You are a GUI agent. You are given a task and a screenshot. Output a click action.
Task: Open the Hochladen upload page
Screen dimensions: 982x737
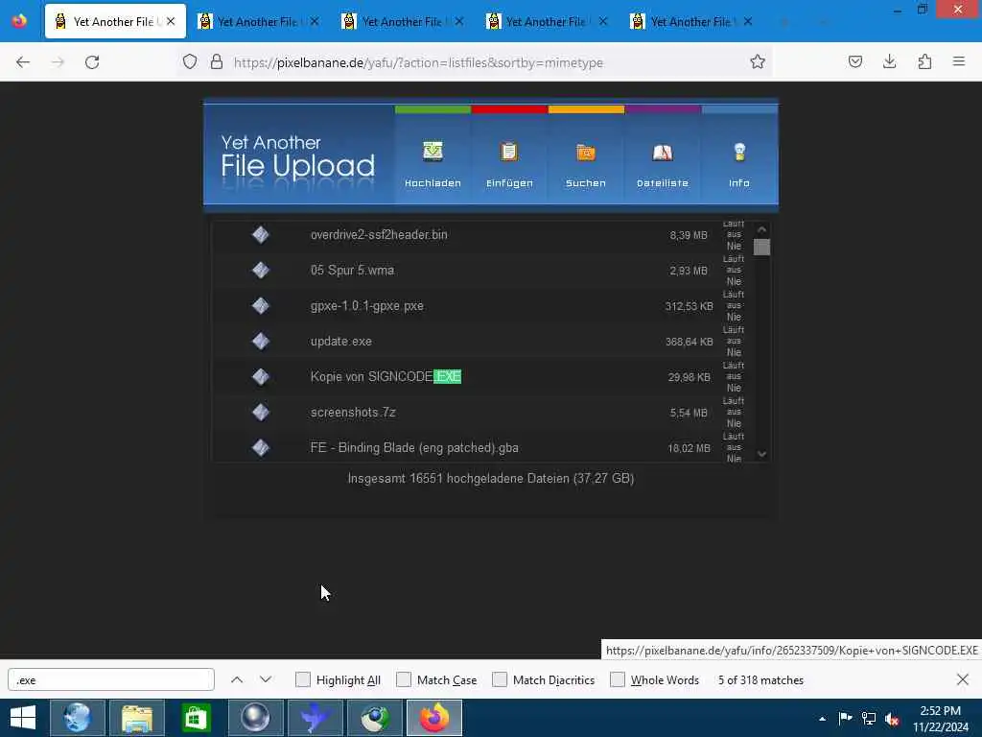(x=433, y=164)
